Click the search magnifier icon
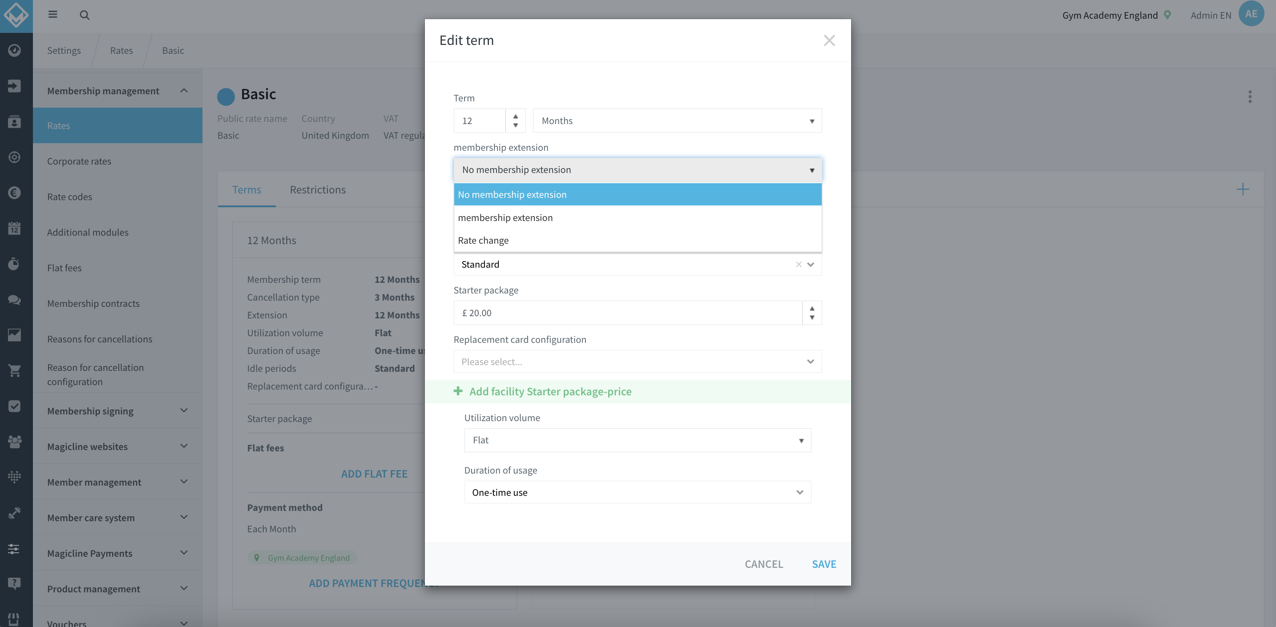Screen dimensions: 1276x627 85,15
